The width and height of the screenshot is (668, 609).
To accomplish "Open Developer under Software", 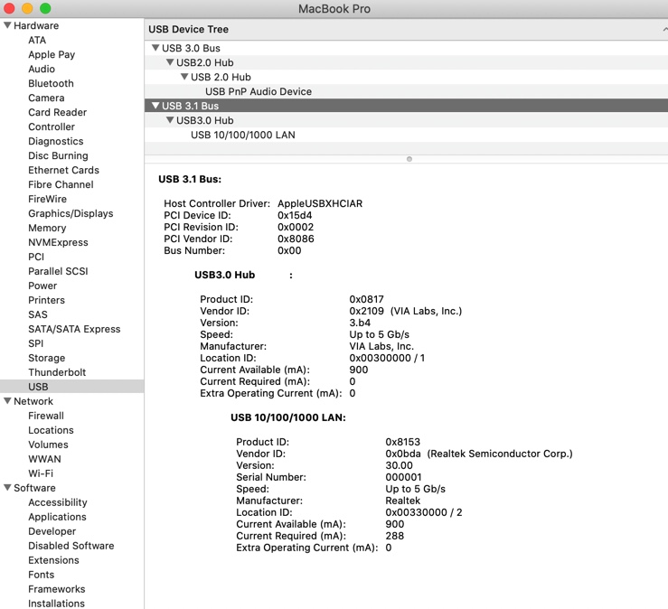I will click(52, 531).
